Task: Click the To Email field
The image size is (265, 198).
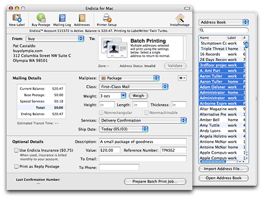Action: (x=143, y=159)
